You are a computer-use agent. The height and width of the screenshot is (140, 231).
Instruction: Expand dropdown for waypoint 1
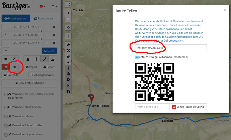click(x=47, y=35)
